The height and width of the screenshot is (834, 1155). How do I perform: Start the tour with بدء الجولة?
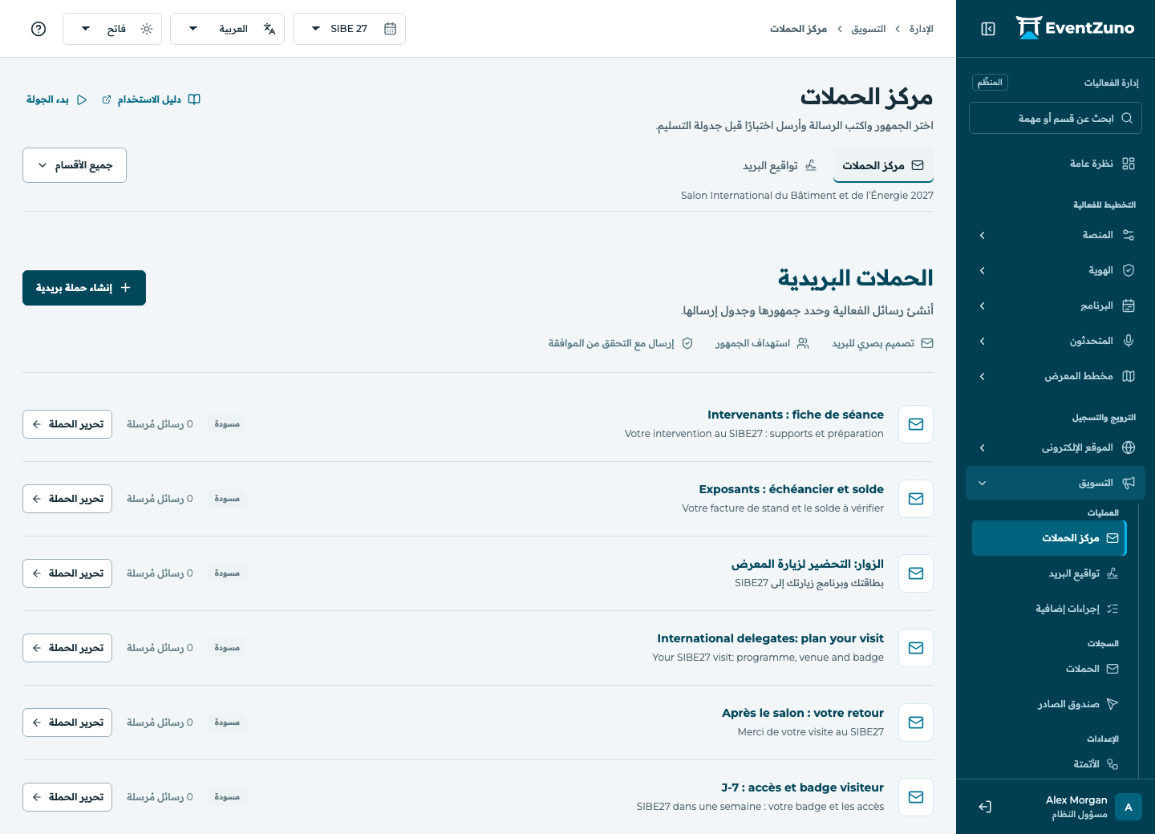(57, 99)
